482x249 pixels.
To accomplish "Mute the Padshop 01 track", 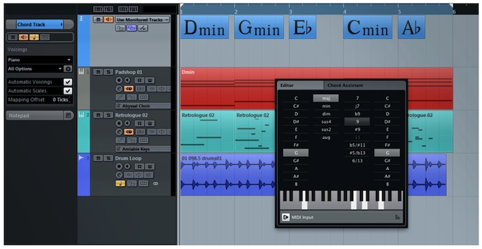I will tap(98, 72).
